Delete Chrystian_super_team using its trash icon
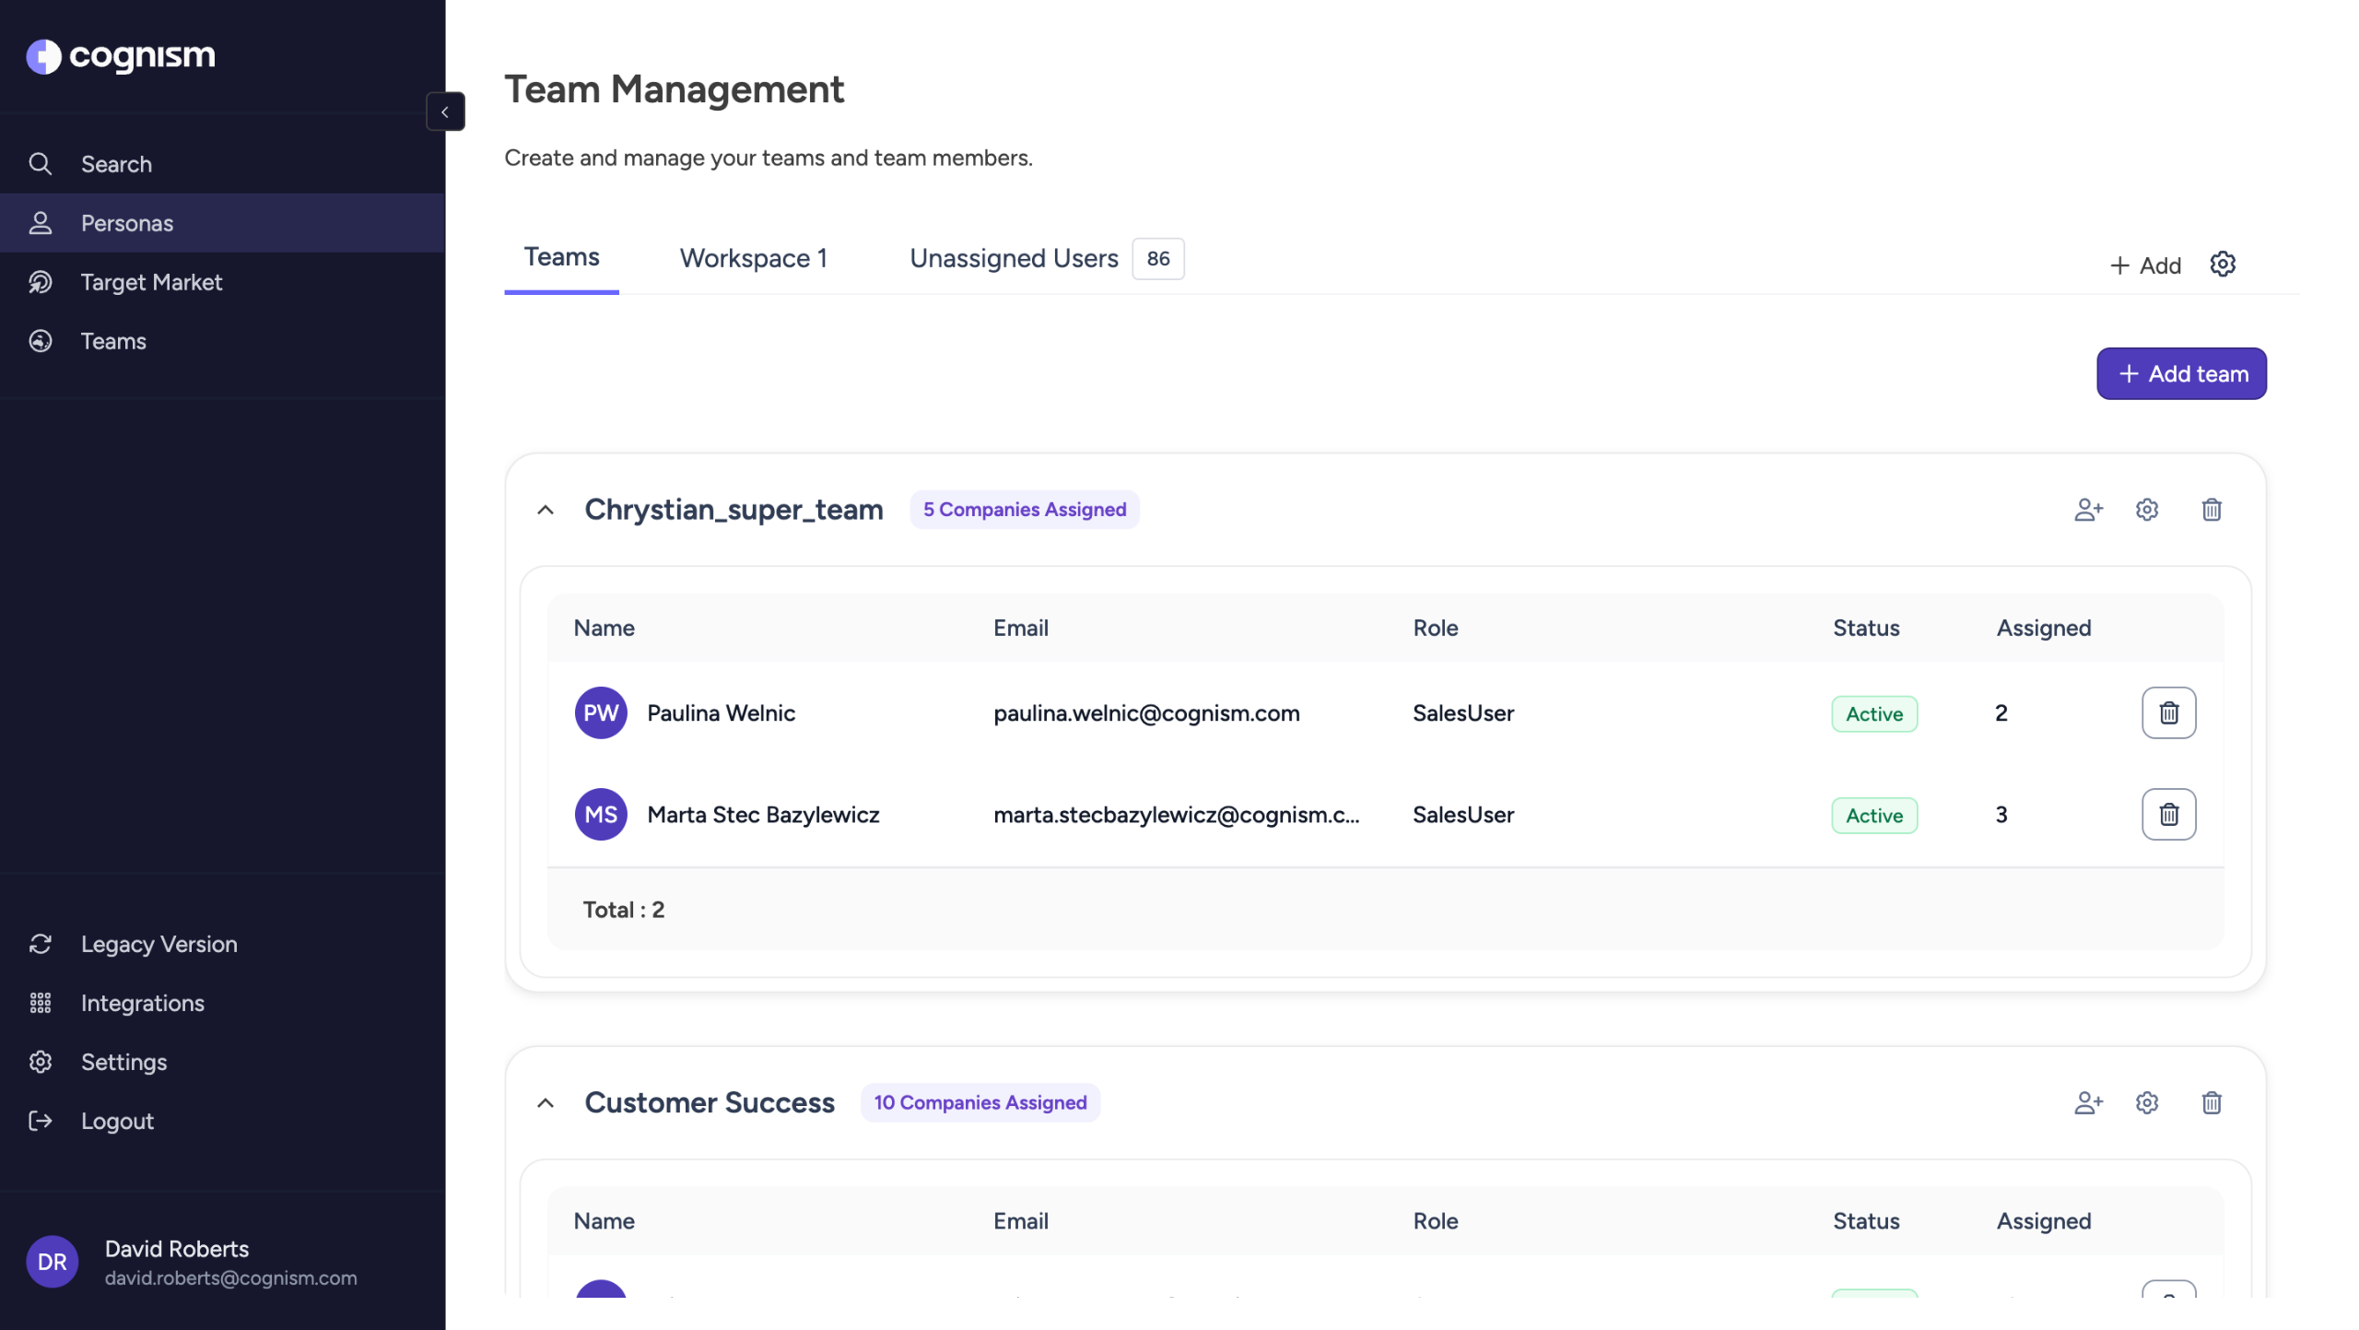The width and height of the screenshot is (2359, 1330). click(x=2211, y=510)
